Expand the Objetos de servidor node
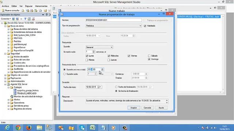234x131 pixels. 5,75
